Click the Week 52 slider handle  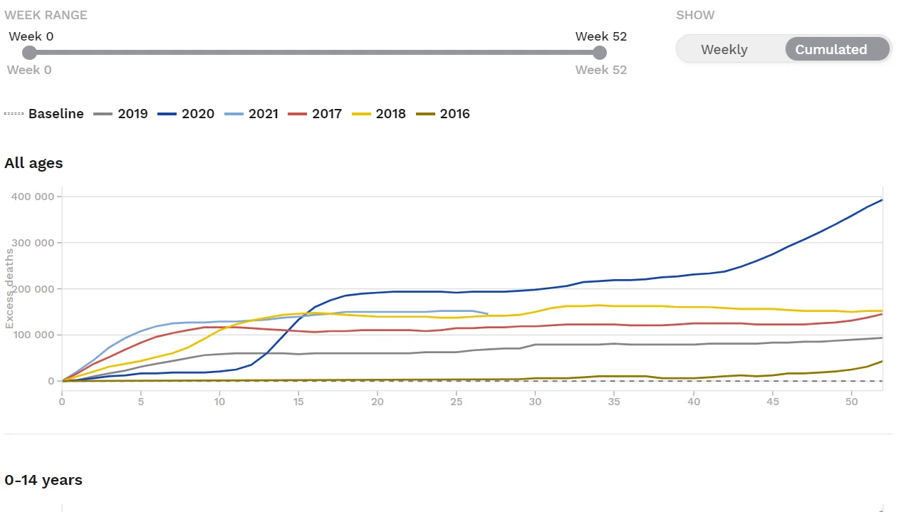[600, 53]
